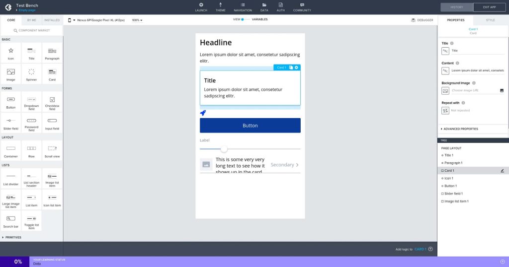Viewport: 509px width, 267px height.
Task: Pick the Checkbox field component
Action: pyautogui.click(x=52, y=102)
